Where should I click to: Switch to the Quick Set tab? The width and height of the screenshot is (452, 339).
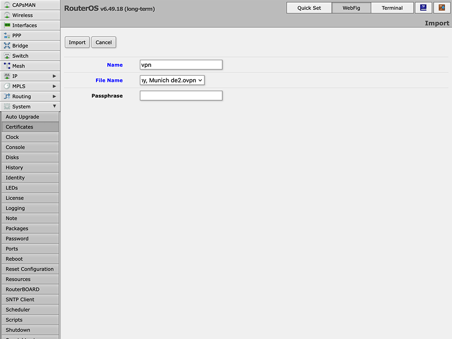[x=309, y=8]
